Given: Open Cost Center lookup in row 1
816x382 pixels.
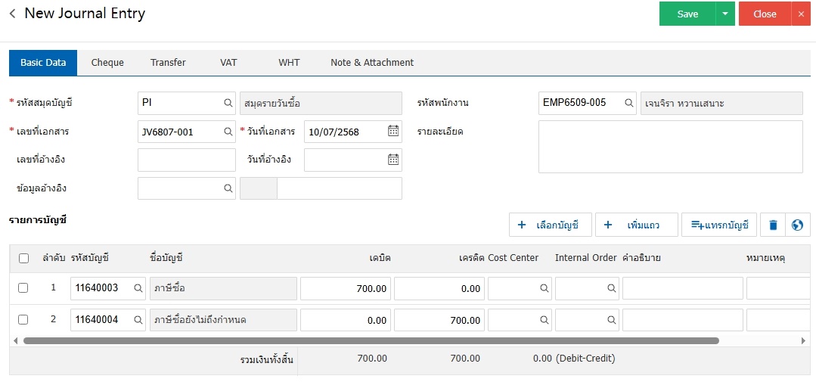Looking at the screenshot, I should (x=544, y=288).
